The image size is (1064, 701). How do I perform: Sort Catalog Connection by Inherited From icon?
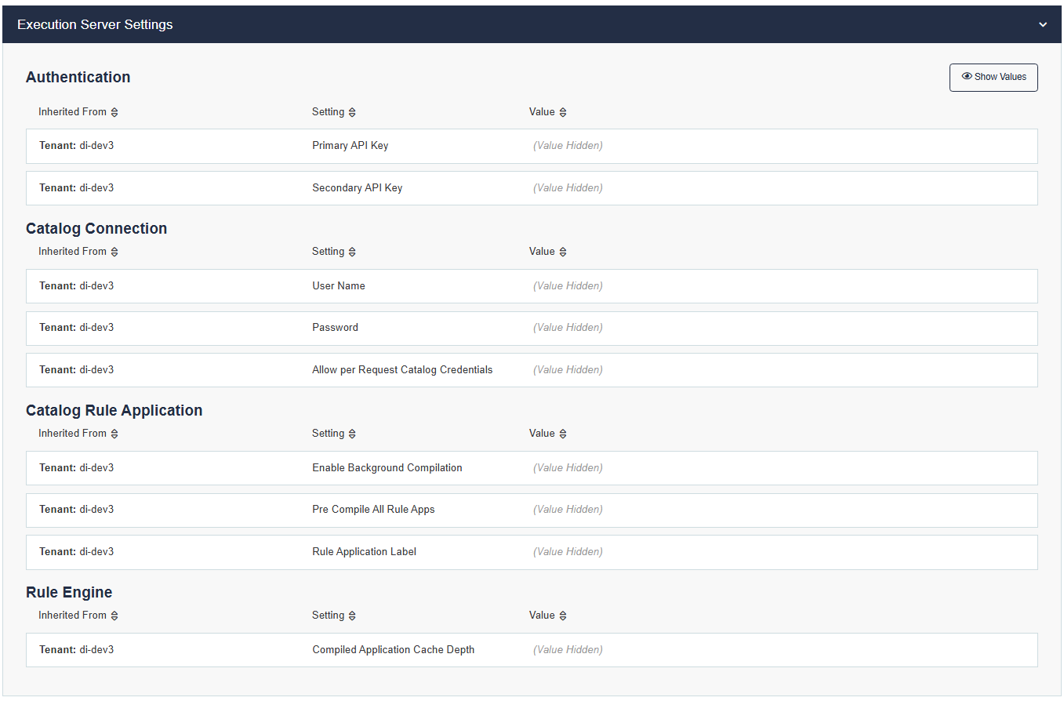tap(114, 252)
